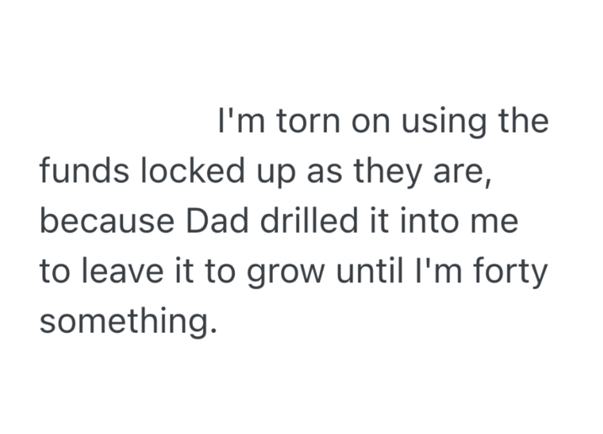Click the word "up" after "locked"
Image resolution: width=603 pixels, height=434 pixels.
pyautogui.click(x=271, y=173)
